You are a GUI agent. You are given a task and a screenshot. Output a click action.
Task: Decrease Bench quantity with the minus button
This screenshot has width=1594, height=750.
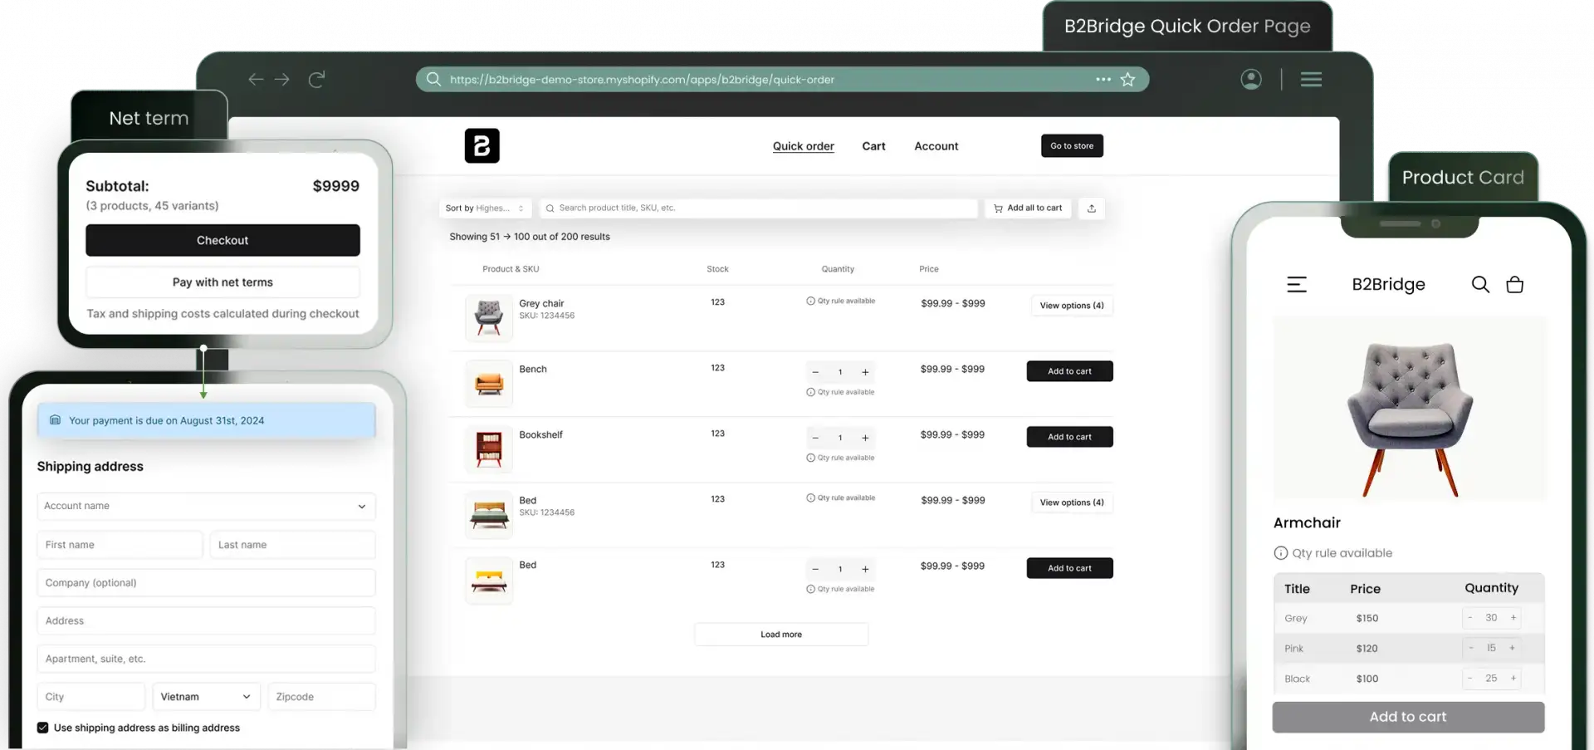(x=815, y=372)
